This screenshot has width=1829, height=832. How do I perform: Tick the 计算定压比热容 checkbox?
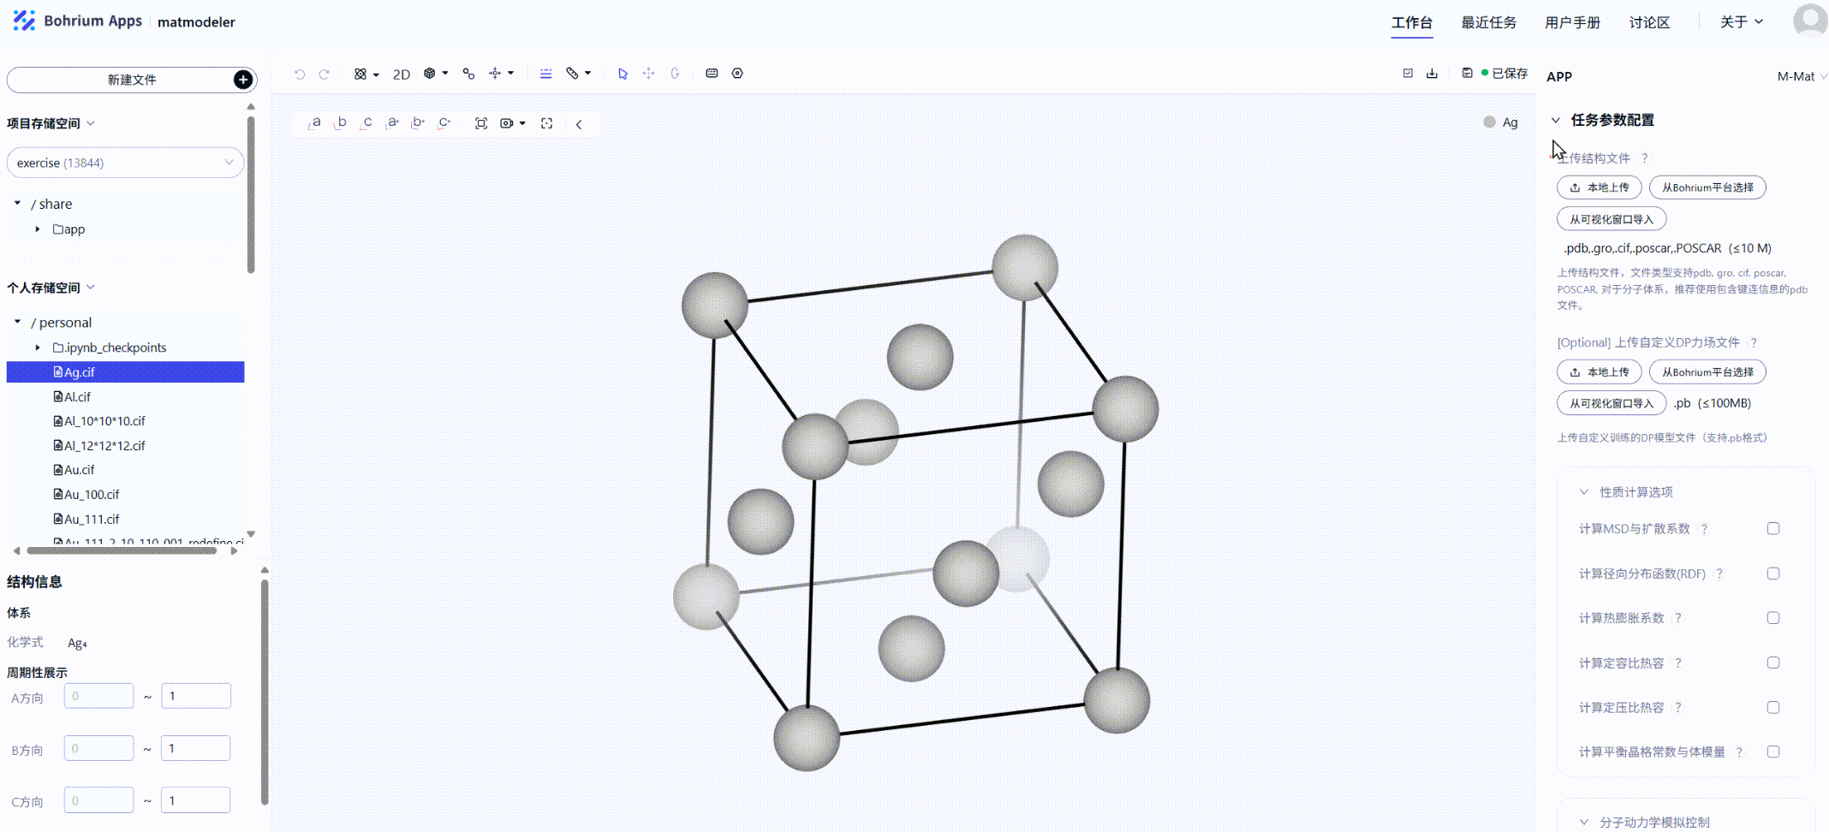(1773, 707)
